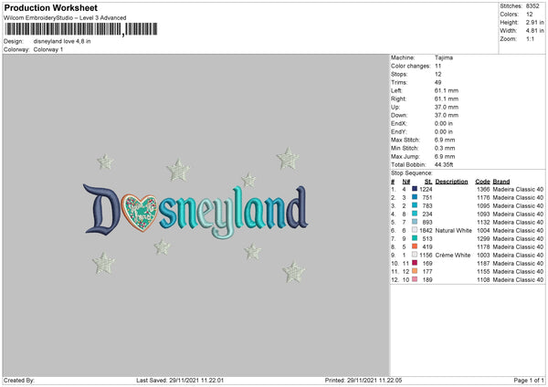Click the 'Colorway 1' value

[x=48, y=49]
